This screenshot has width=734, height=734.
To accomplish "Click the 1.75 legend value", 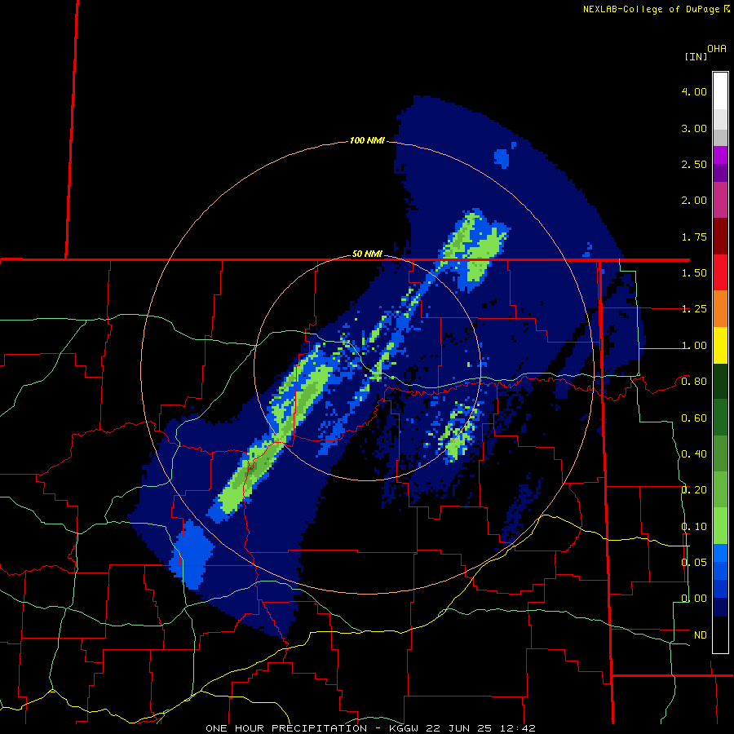I will [x=694, y=237].
